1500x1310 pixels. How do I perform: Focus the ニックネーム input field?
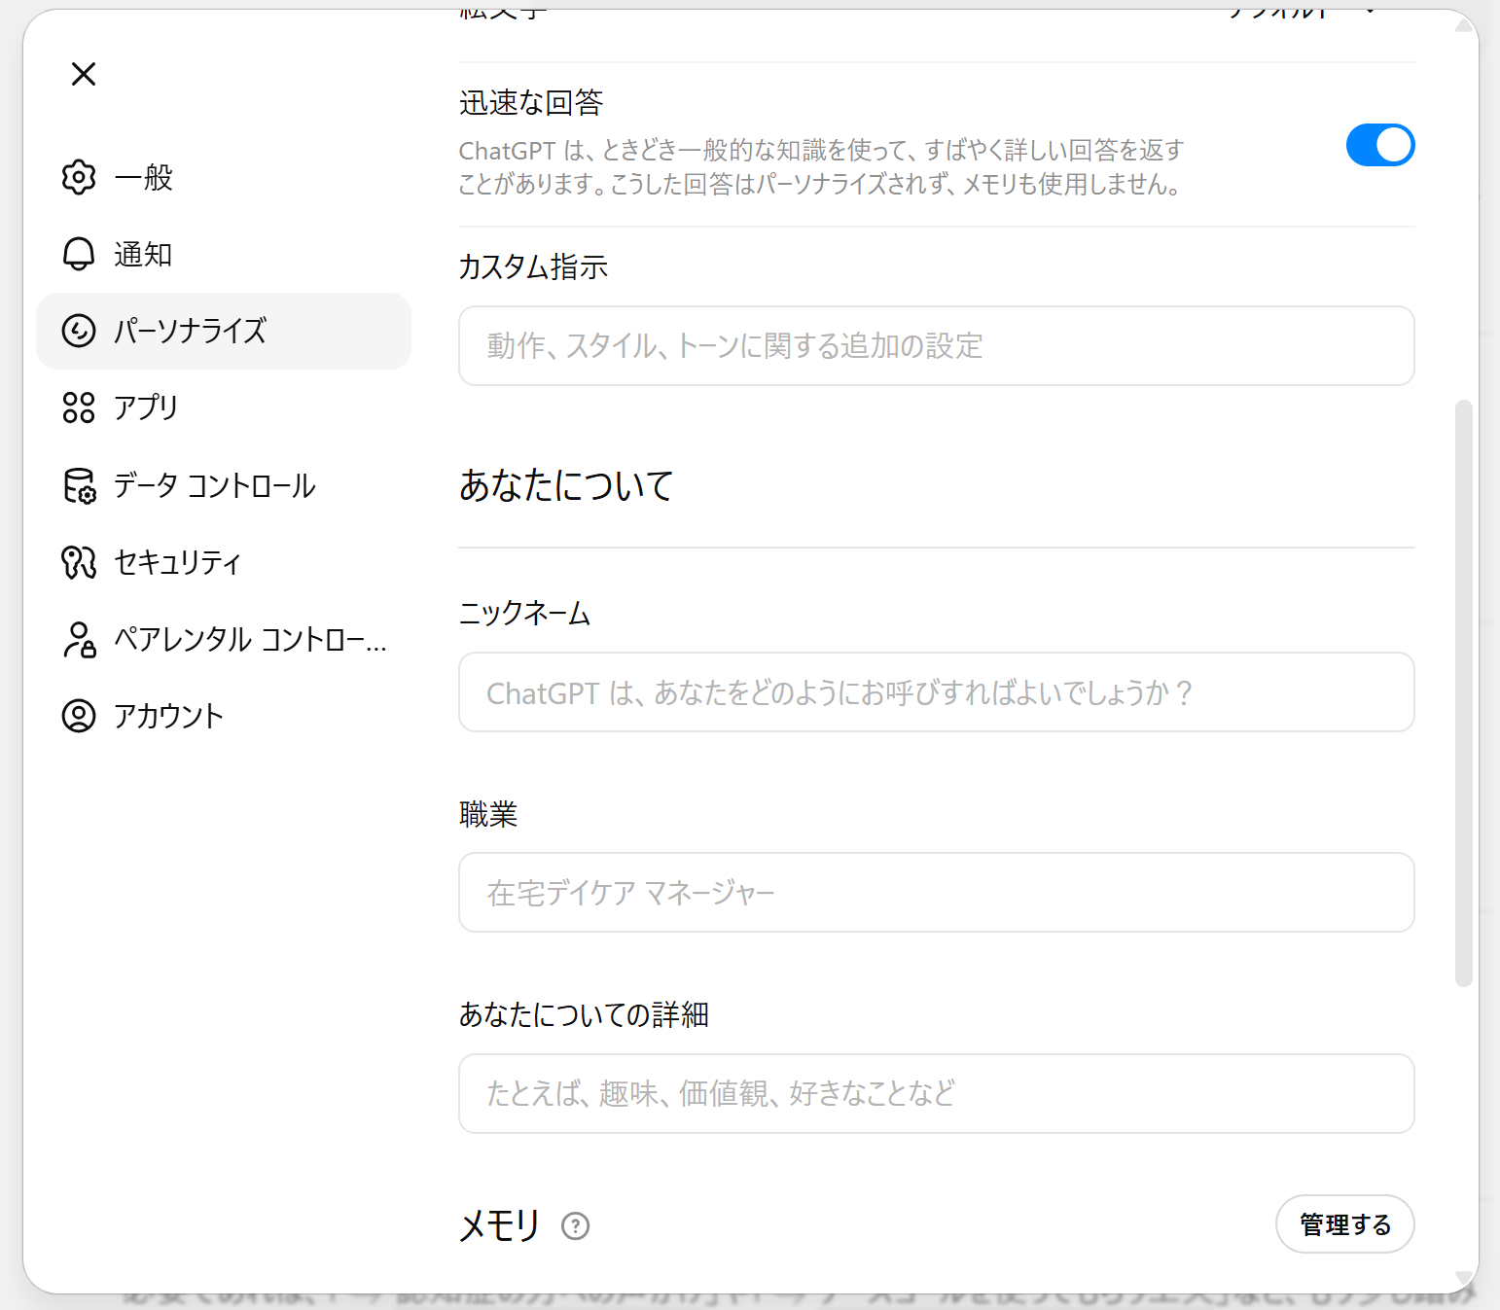click(936, 692)
